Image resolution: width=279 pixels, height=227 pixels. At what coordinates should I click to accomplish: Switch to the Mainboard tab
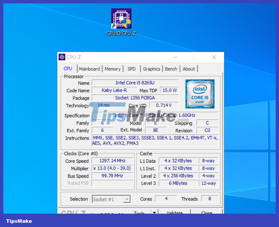[x=90, y=69]
